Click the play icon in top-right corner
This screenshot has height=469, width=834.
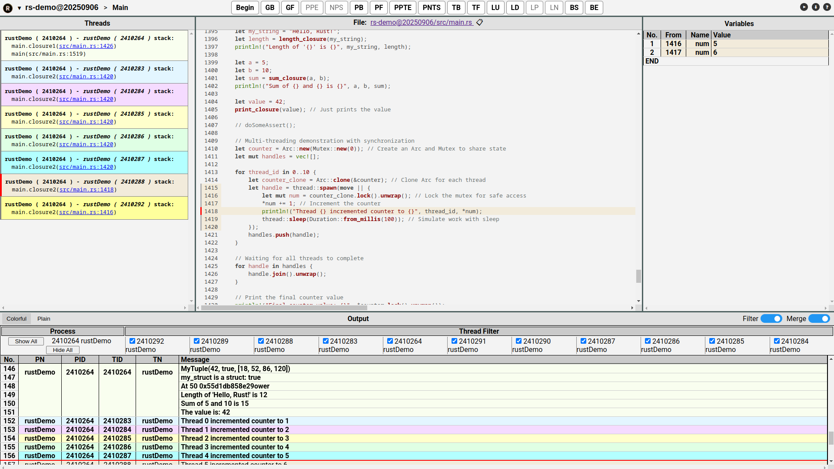[x=804, y=7]
